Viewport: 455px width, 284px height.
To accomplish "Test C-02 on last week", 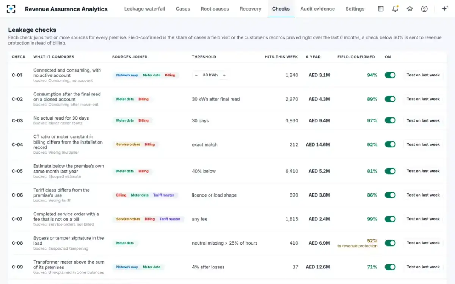I will [x=423, y=99].
